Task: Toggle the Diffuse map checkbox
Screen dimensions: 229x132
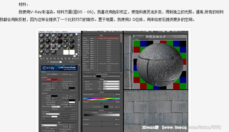Action: [x=97, y=38]
